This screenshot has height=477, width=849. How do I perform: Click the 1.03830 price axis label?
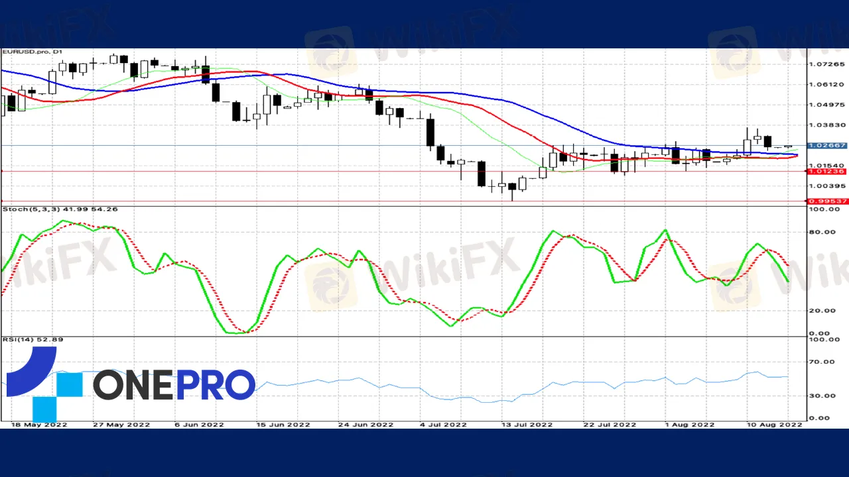pos(826,125)
